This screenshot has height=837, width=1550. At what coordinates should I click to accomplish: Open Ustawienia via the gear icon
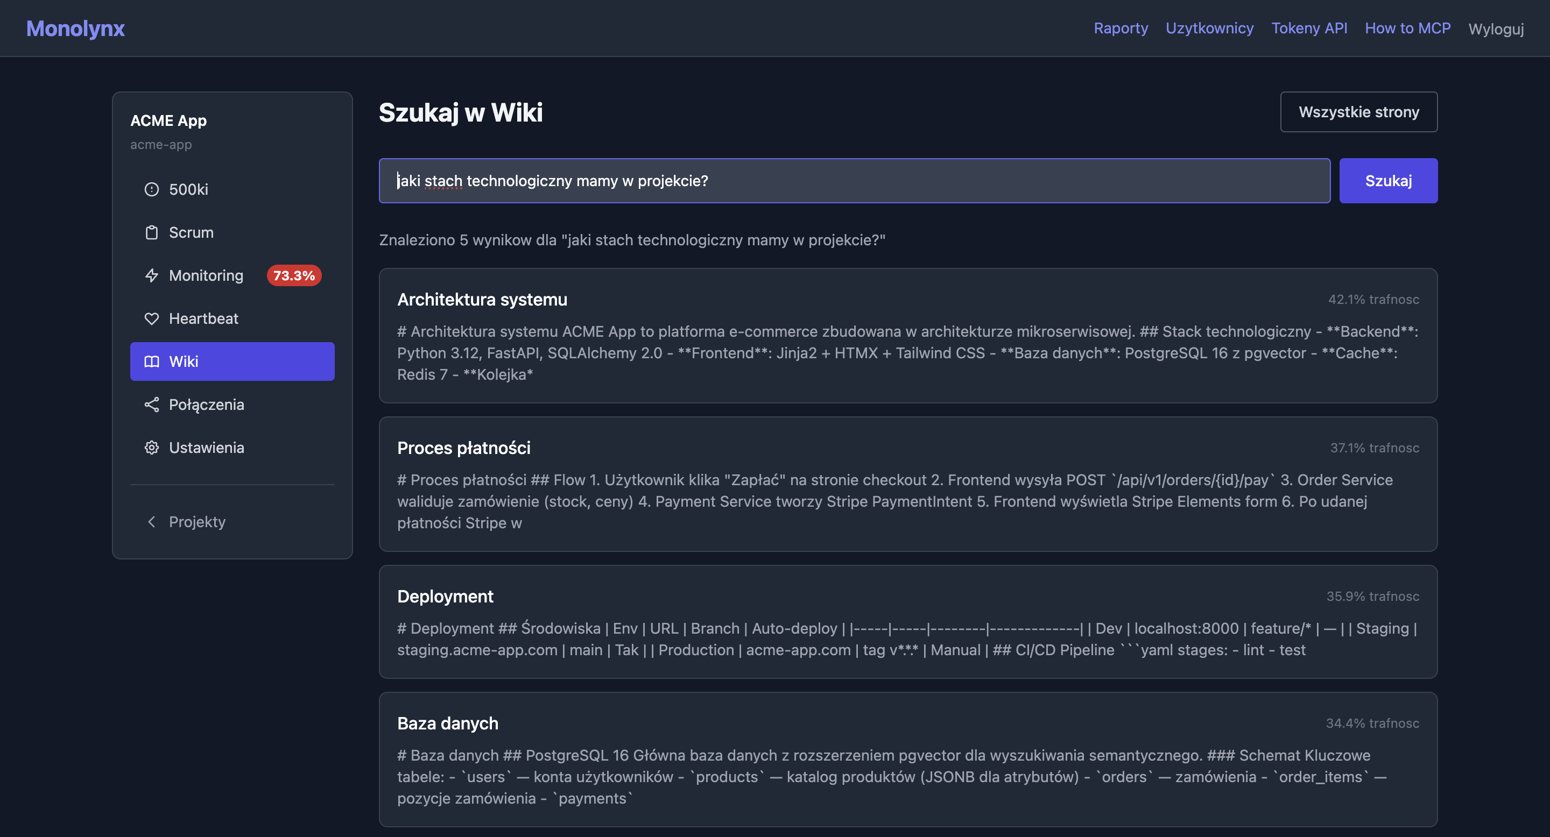point(152,448)
